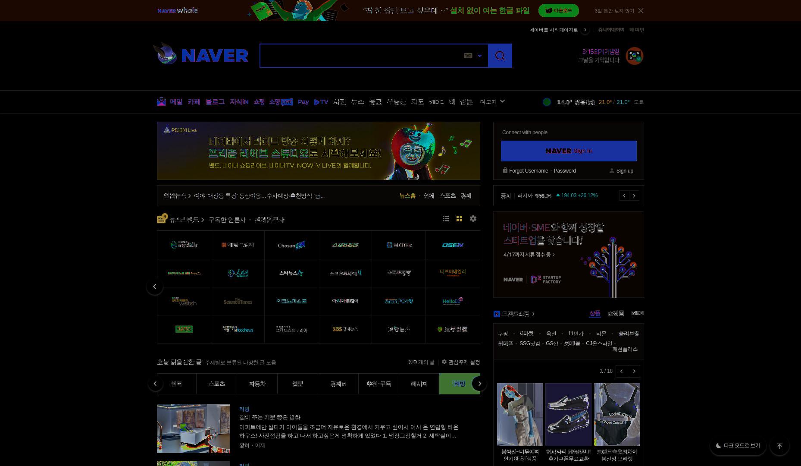Open the Science Times publisher logo
801x466 pixels.
pyautogui.click(x=238, y=301)
